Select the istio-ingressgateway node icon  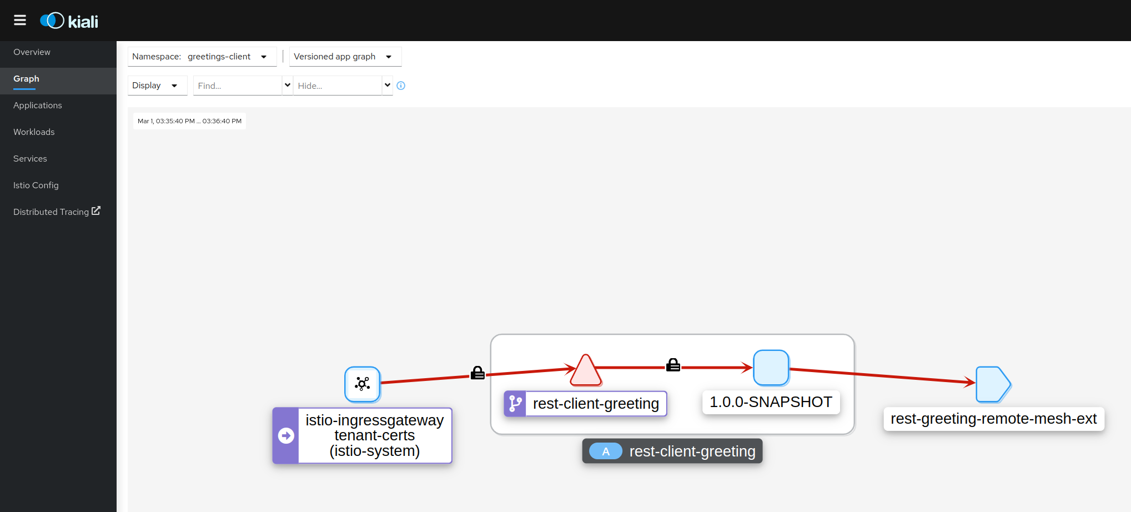click(x=363, y=384)
